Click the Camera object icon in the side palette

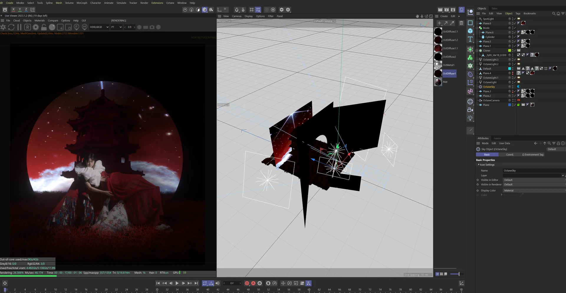pos(470,110)
